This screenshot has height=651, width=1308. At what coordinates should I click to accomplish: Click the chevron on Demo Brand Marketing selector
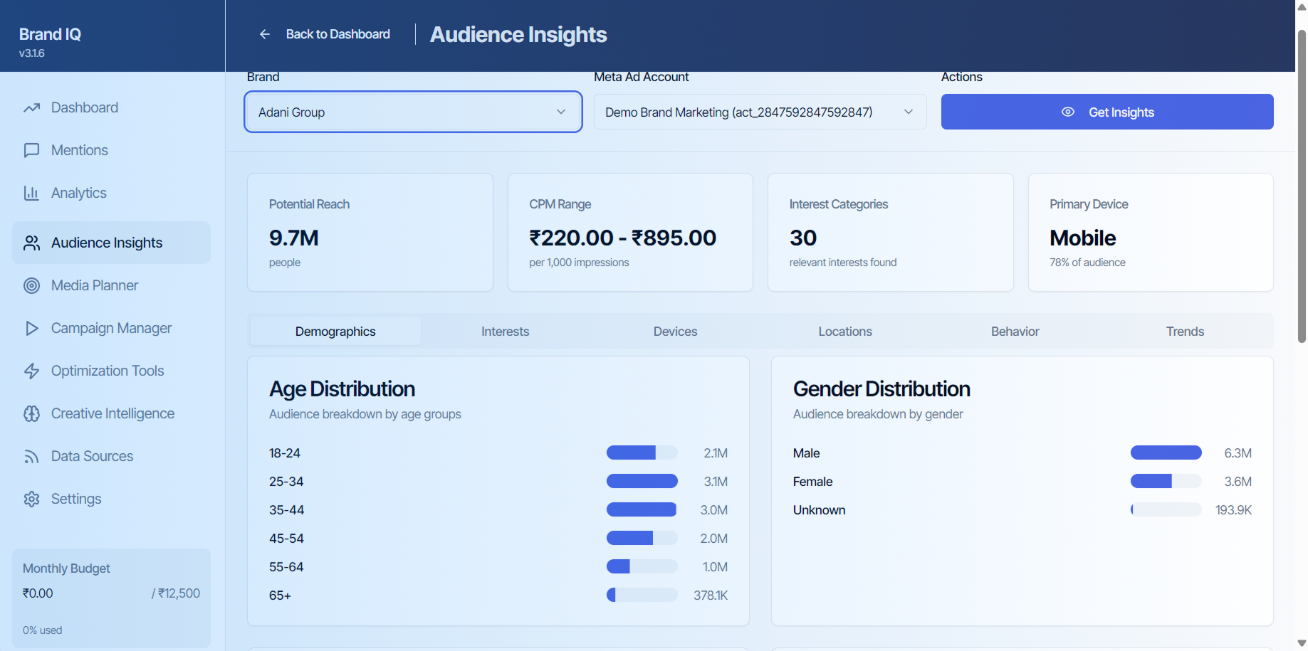(909, 112)
